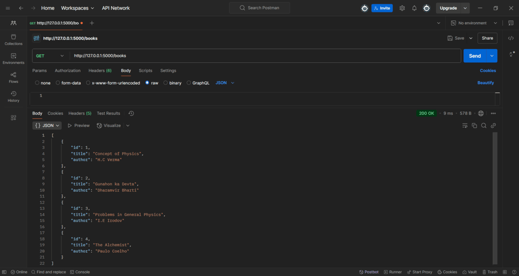The height and width of the screenshot is (276, 519).
Task: Select the binary body option
Action: coord(166,83)
